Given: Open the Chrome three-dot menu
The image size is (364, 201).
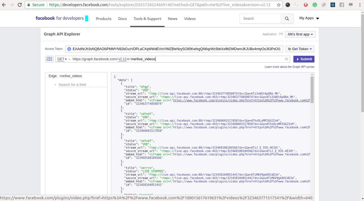Looking at the screenshot, I should tap(359, 5).
